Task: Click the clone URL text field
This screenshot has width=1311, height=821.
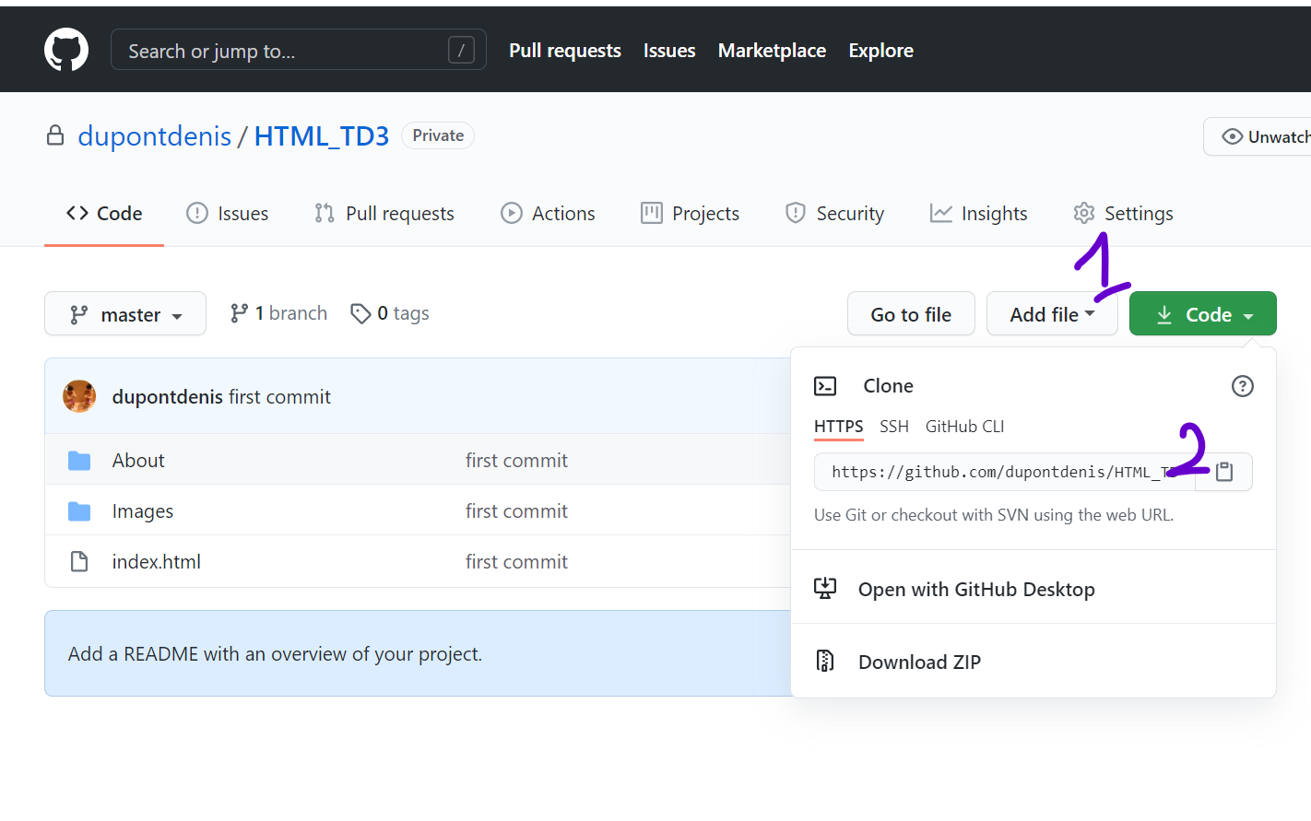Action: 1005,472
